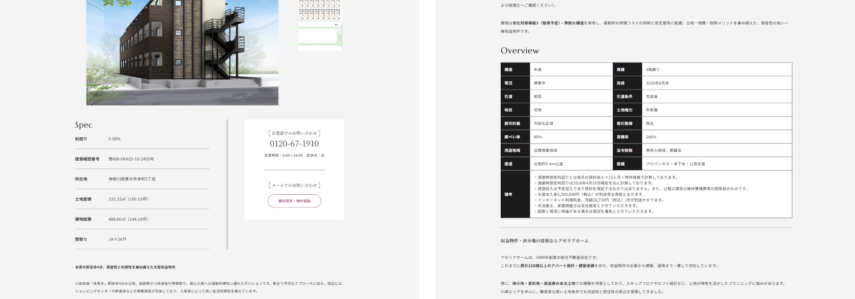Click the Spec section heading
Image resolution: width=855 pixels, height=299 pixels.
(83, 125)
